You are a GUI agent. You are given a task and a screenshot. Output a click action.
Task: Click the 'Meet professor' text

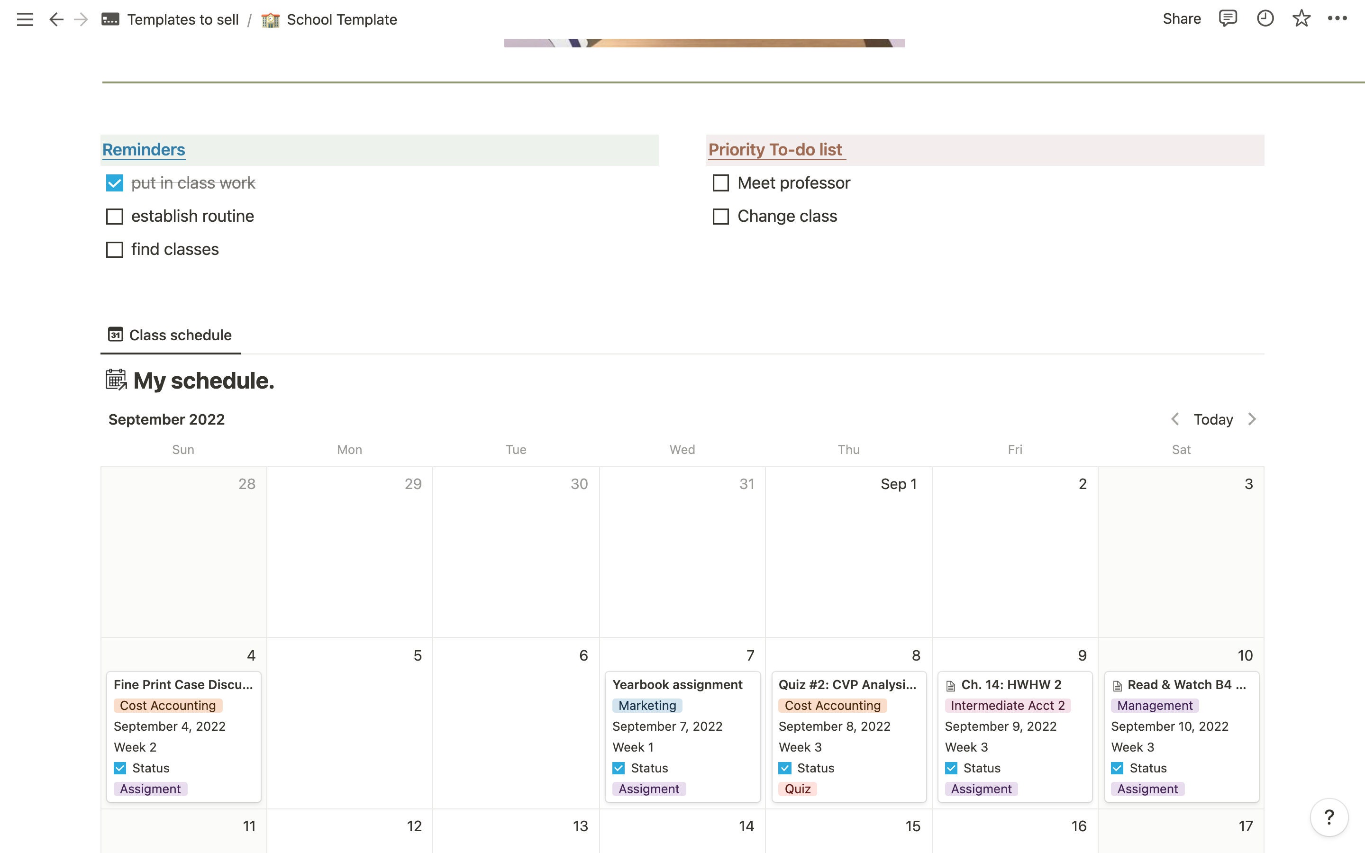793,183
